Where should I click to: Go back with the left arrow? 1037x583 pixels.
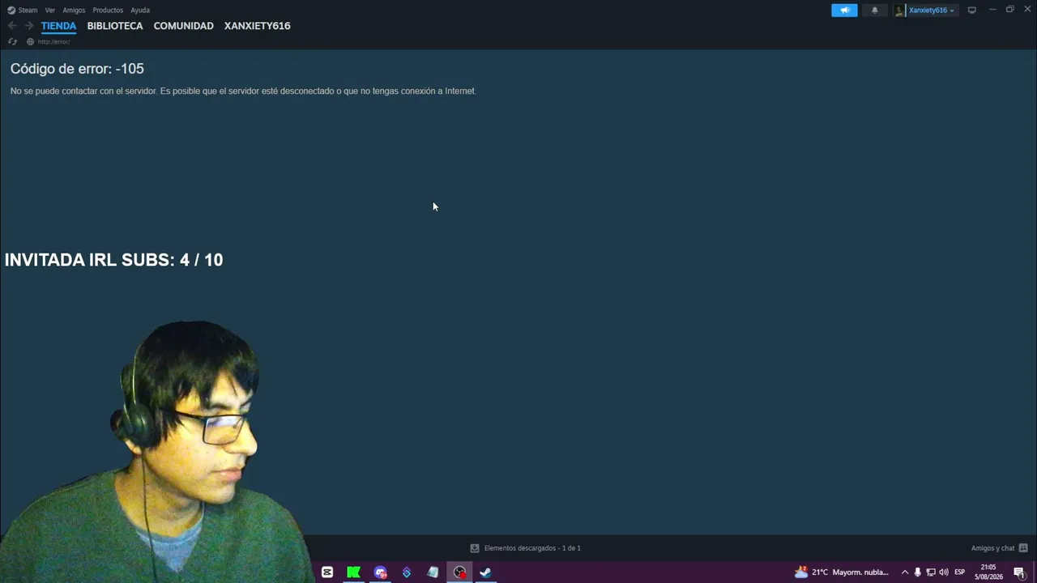tap(12, 26)
